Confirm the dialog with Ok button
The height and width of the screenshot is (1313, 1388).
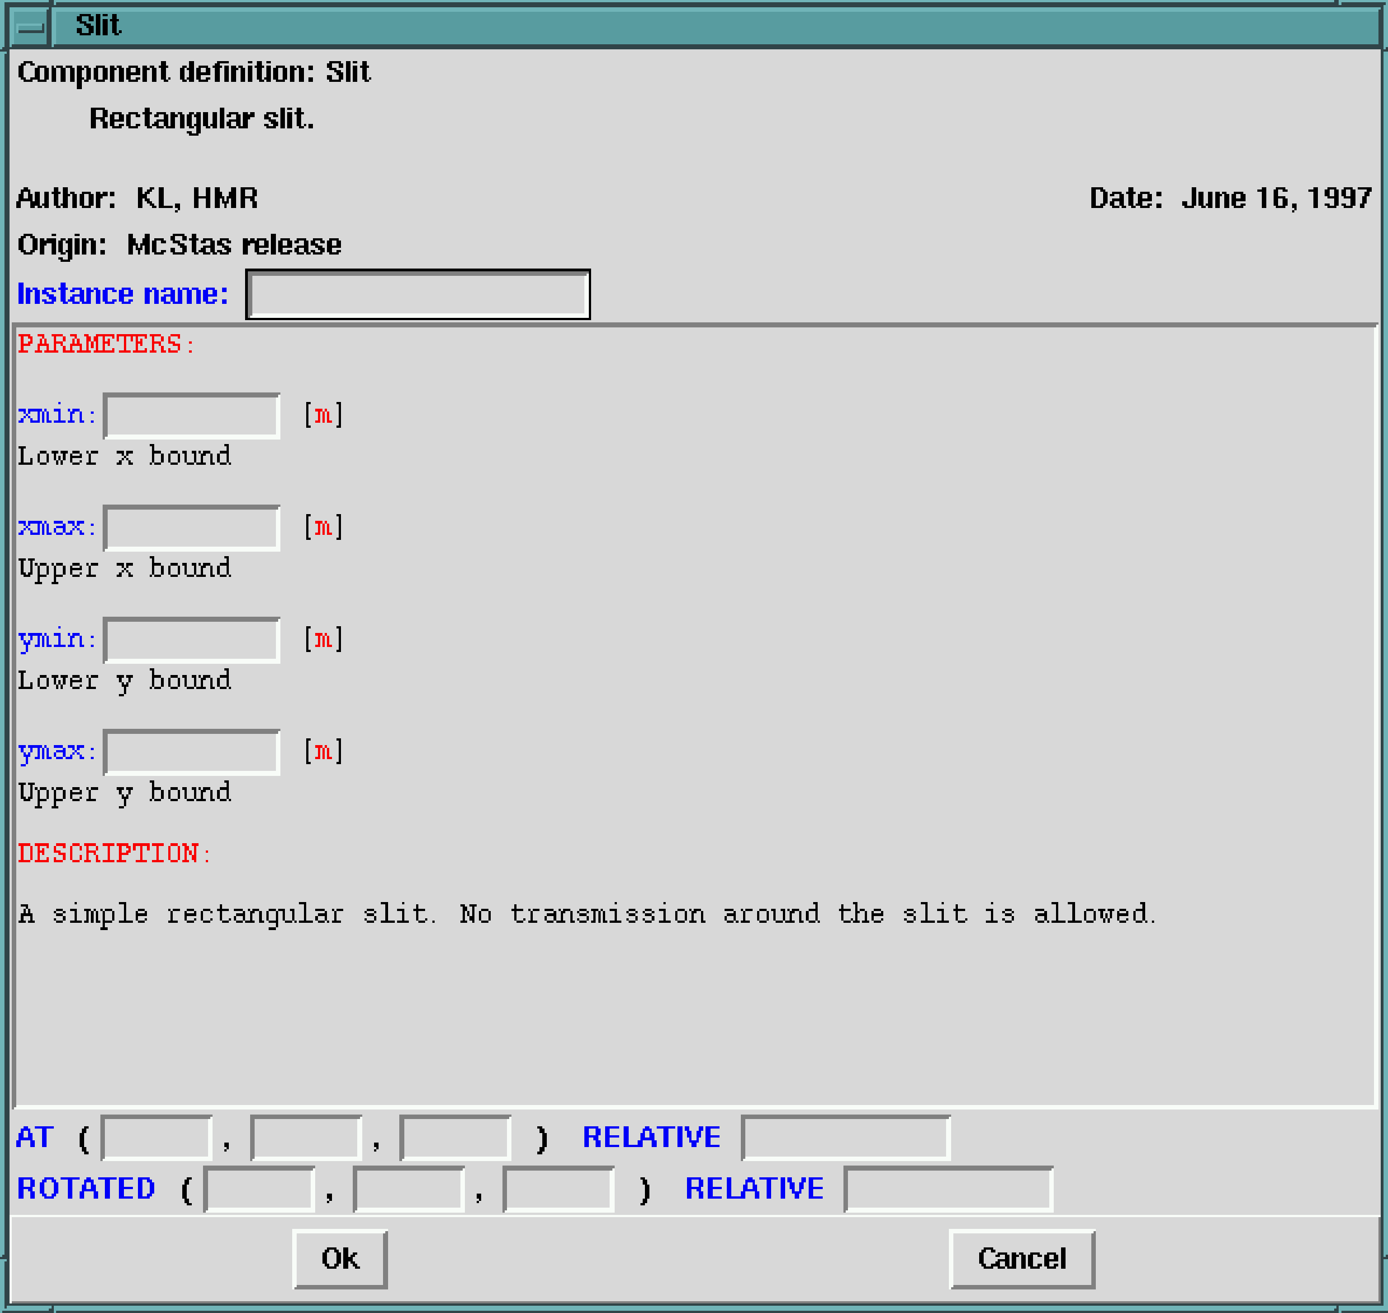(340, 1259)
